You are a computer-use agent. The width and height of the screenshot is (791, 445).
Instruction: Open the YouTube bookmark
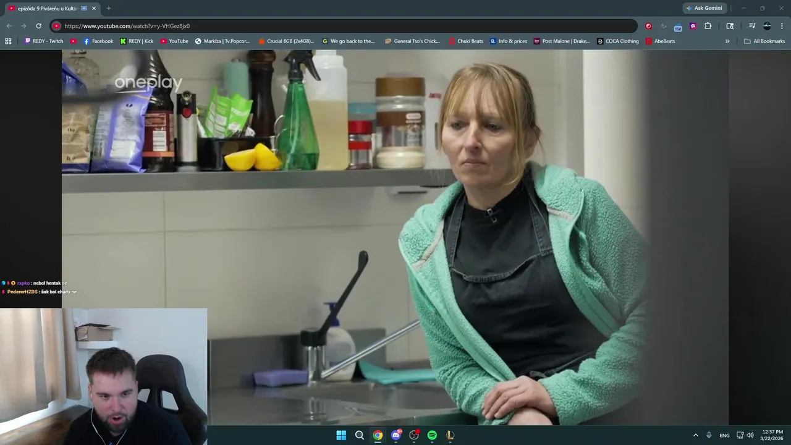tap(174, 41)
